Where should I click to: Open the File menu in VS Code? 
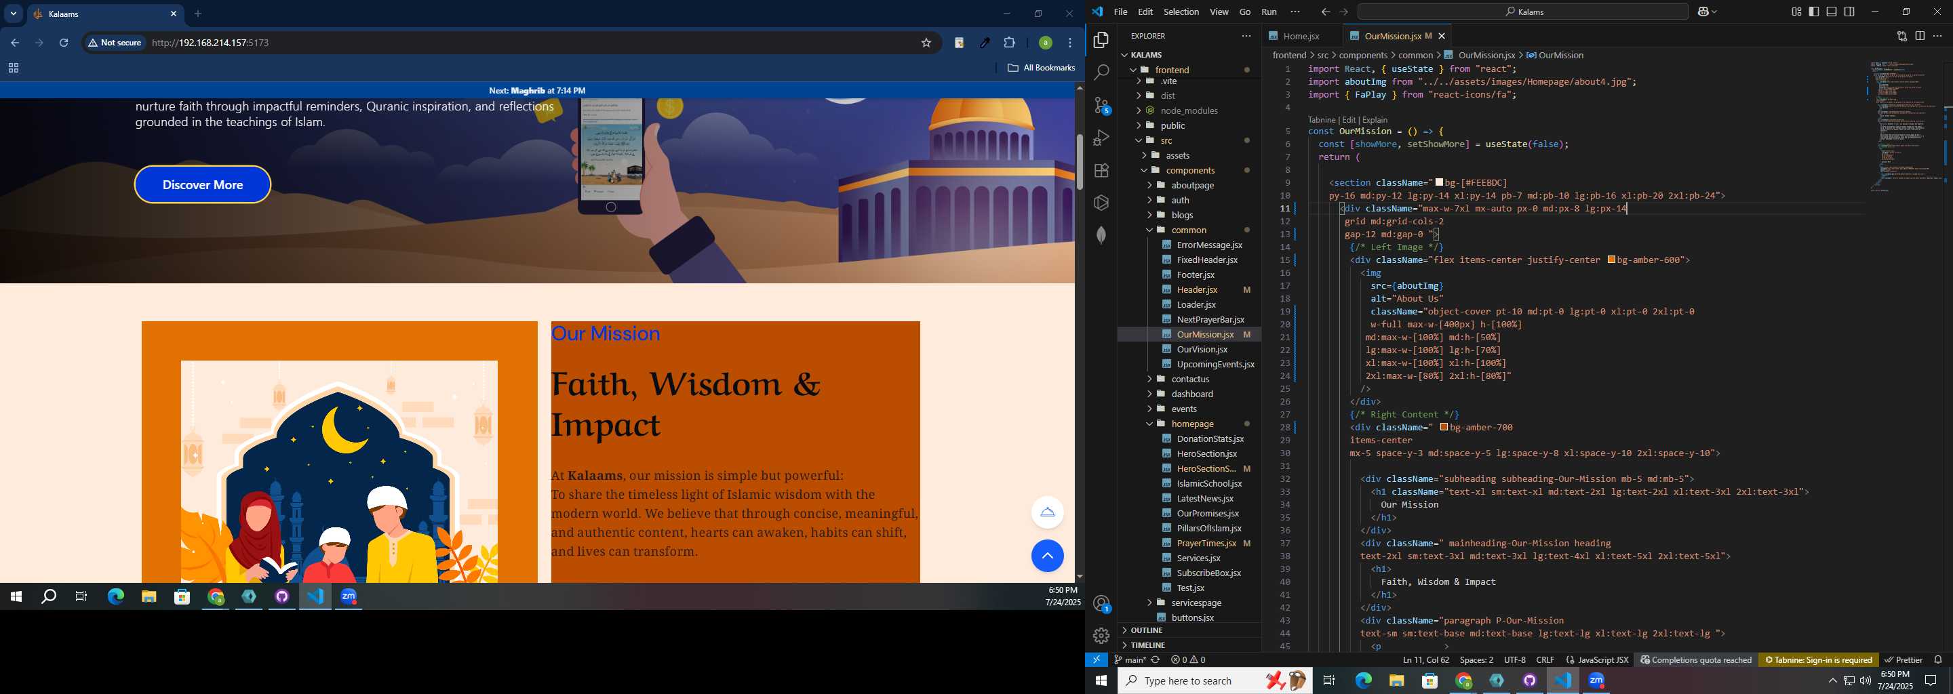[1120, 12]
